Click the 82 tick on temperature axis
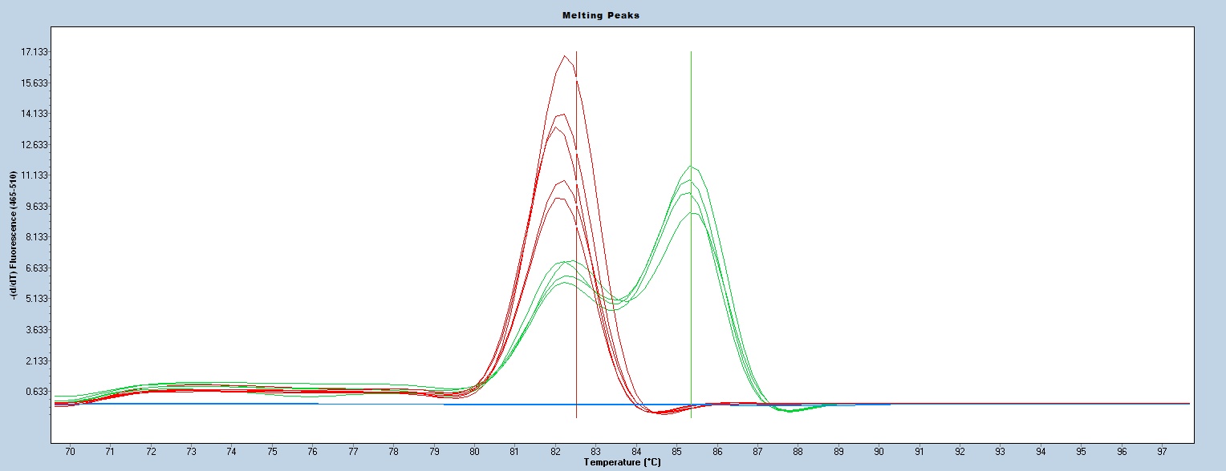Screen dimensions: 1226x471 (x=555, y=452)
